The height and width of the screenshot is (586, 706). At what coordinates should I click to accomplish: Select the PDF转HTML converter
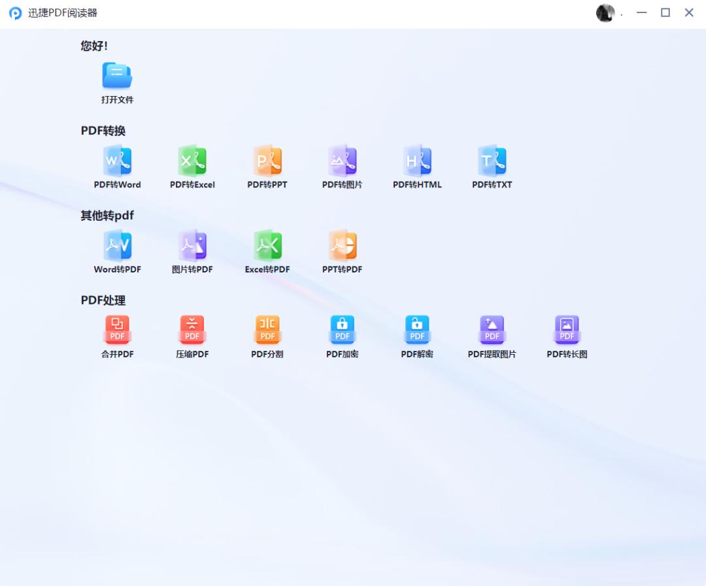416,165
